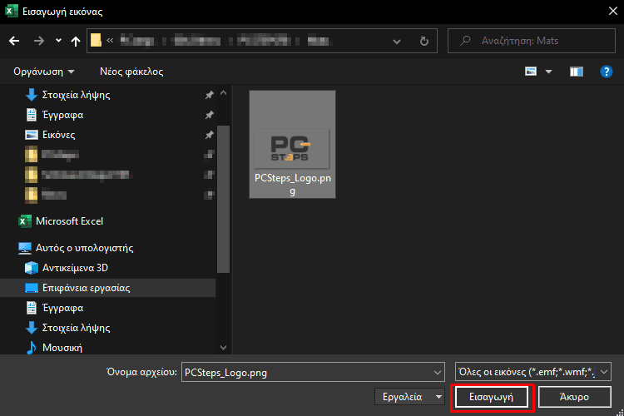Image resolution: width=624 pixels, height=416 pixels.
Task: Open the Μουσική folder
Action: coord(62,348)
